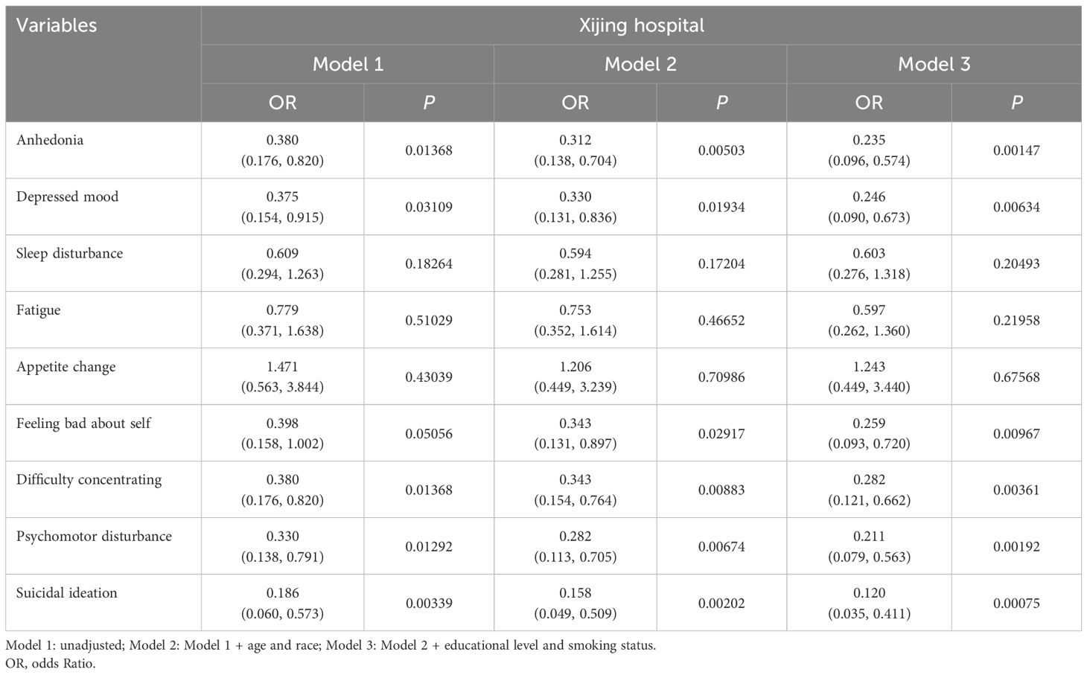This screenshot has width=1087, height=675.
Task: Click the 1.471 odds ratio cell
Action: coord(282,367)
